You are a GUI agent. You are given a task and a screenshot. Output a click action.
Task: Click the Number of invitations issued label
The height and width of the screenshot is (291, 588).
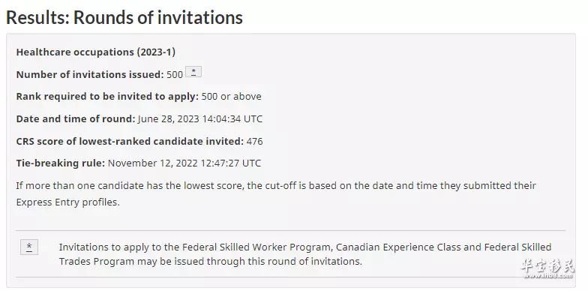(x=90, y=75)
